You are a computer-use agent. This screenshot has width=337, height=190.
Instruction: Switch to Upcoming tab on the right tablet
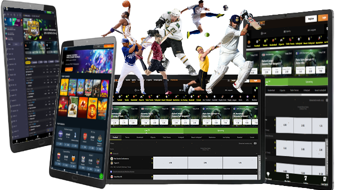(309, 82)
